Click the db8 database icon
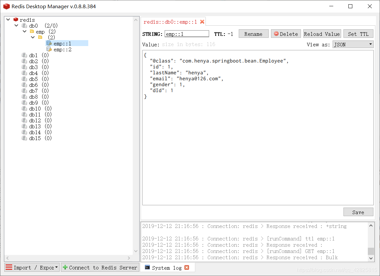 point(24,97)
